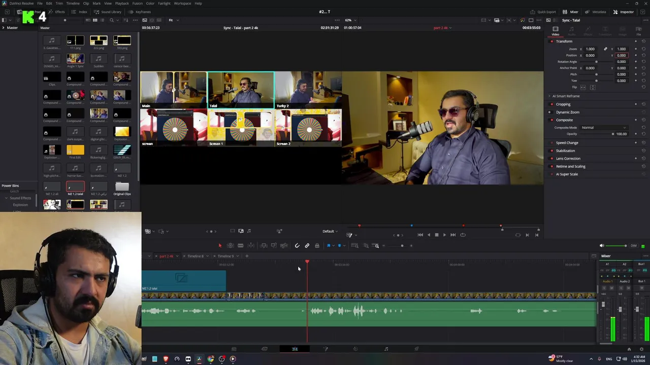Open the Cut page

264,349
